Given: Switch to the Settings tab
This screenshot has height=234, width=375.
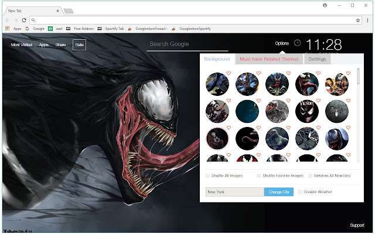Looking at the screenshot, I should 317,59.
